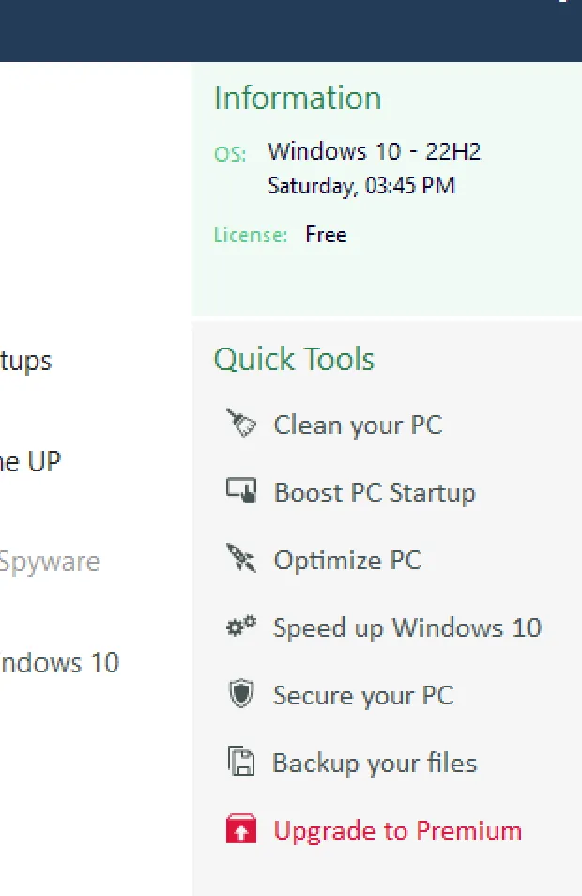582x896 pixels.
Task: Start Backup your files
Action: click(375, 763)
